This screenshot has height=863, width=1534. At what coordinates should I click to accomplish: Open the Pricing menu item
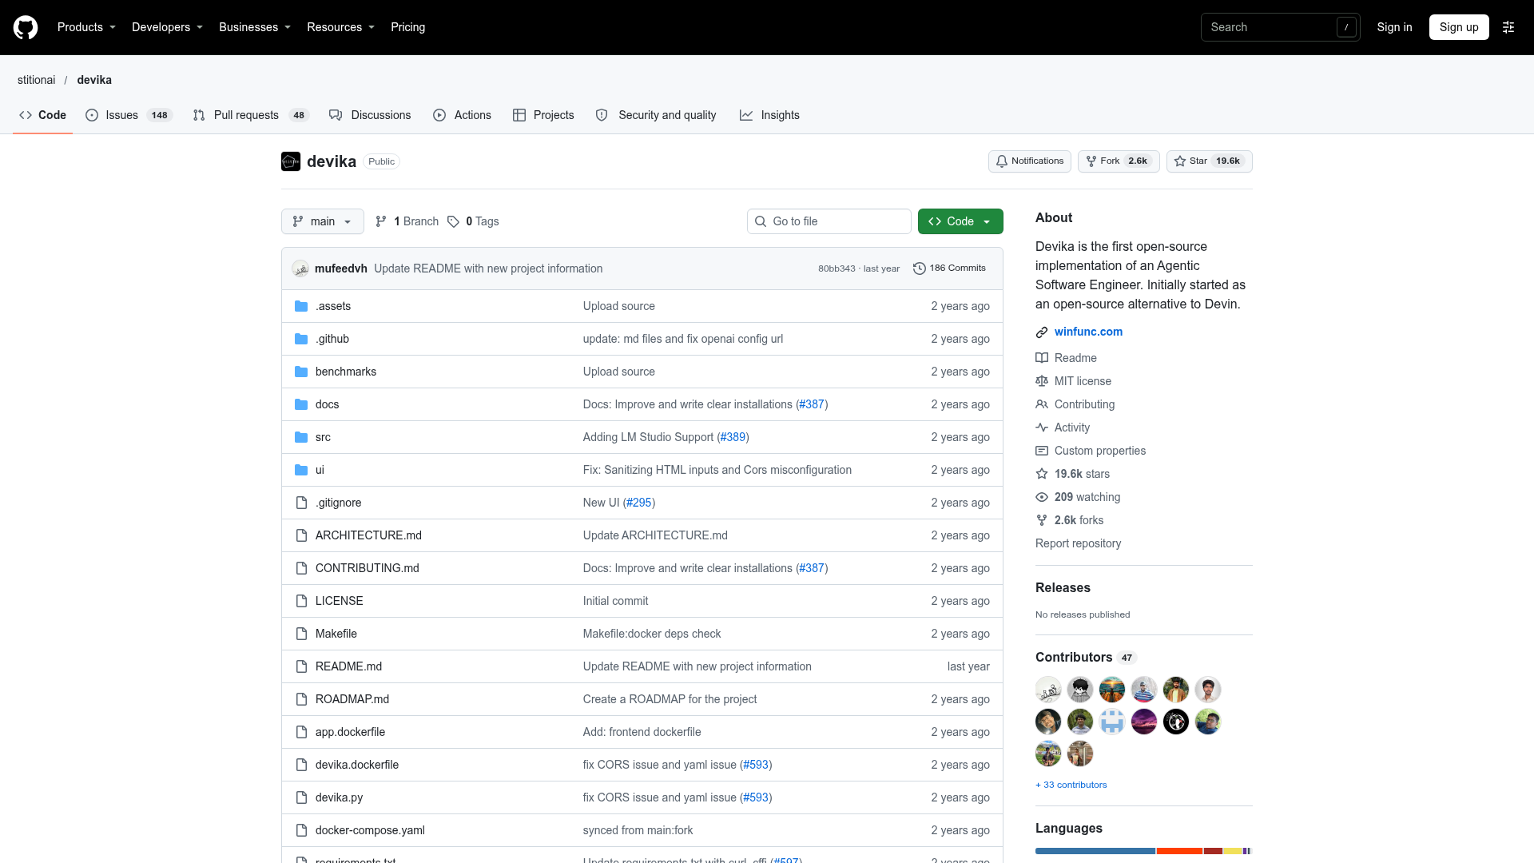point(407,27)
